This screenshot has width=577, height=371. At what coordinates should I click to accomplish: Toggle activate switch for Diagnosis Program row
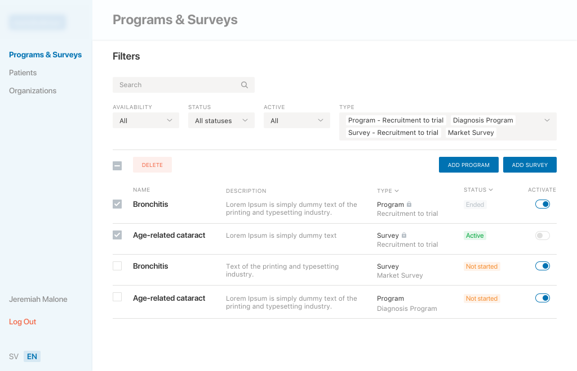coord(543,297)
